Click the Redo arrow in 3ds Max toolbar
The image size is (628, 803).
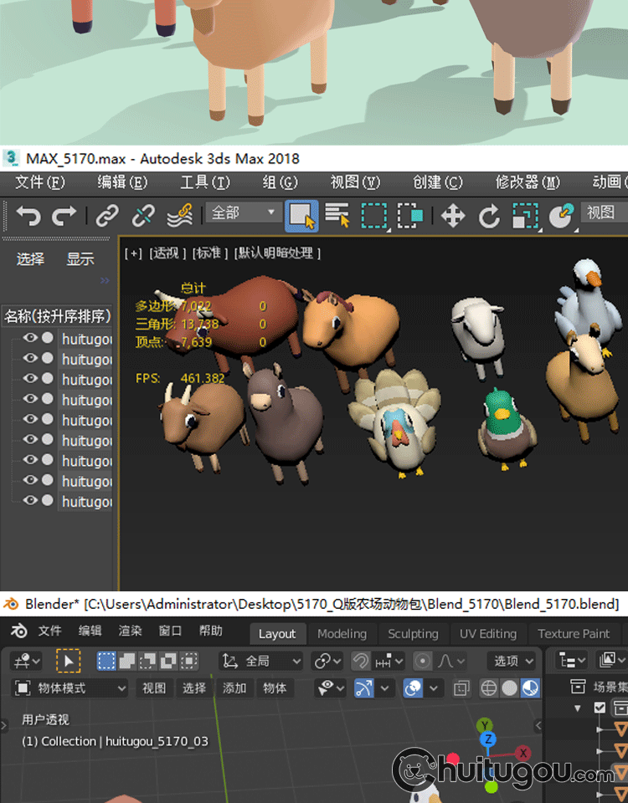64,217
